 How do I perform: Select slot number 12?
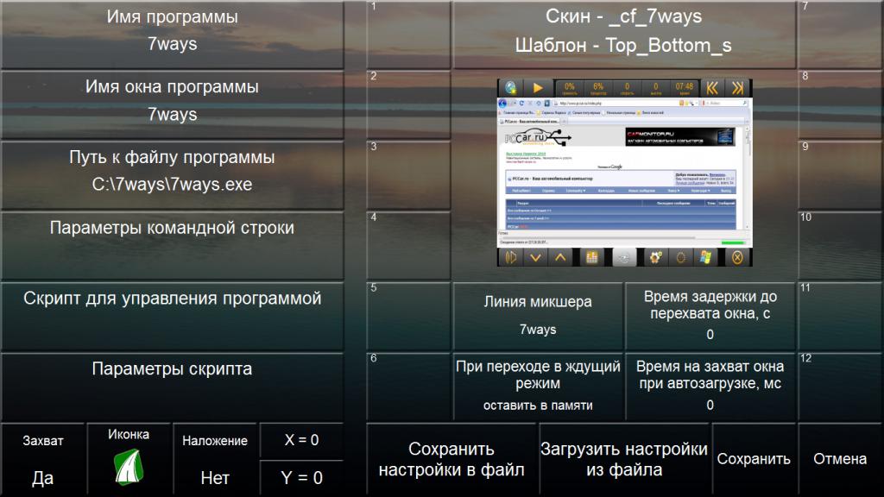[840, 386]
